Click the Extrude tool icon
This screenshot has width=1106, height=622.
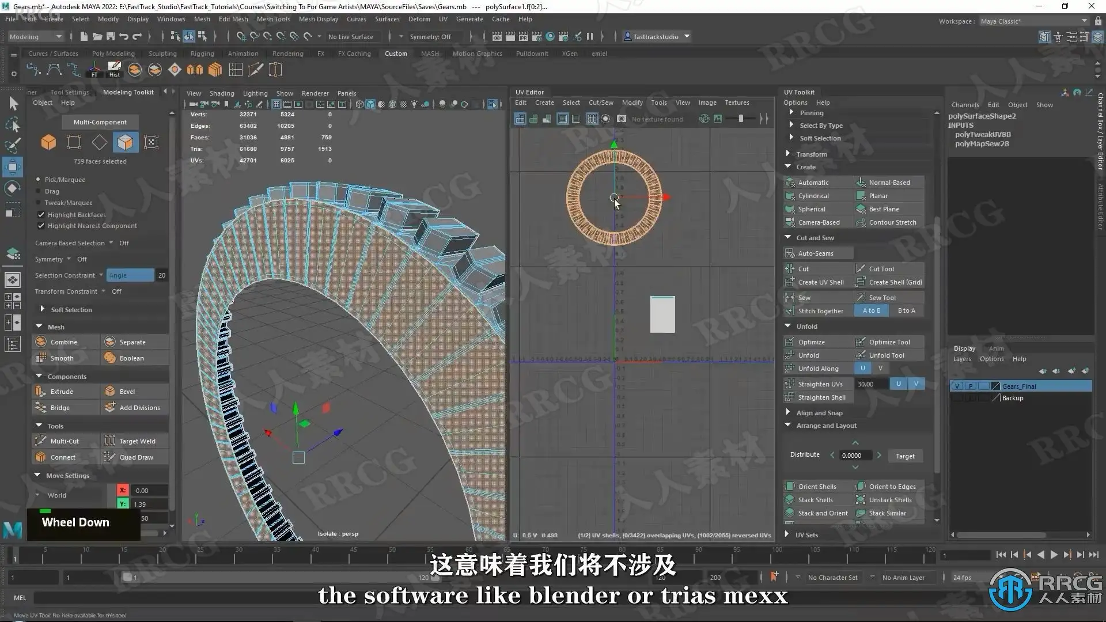click(x=41, y=392)
